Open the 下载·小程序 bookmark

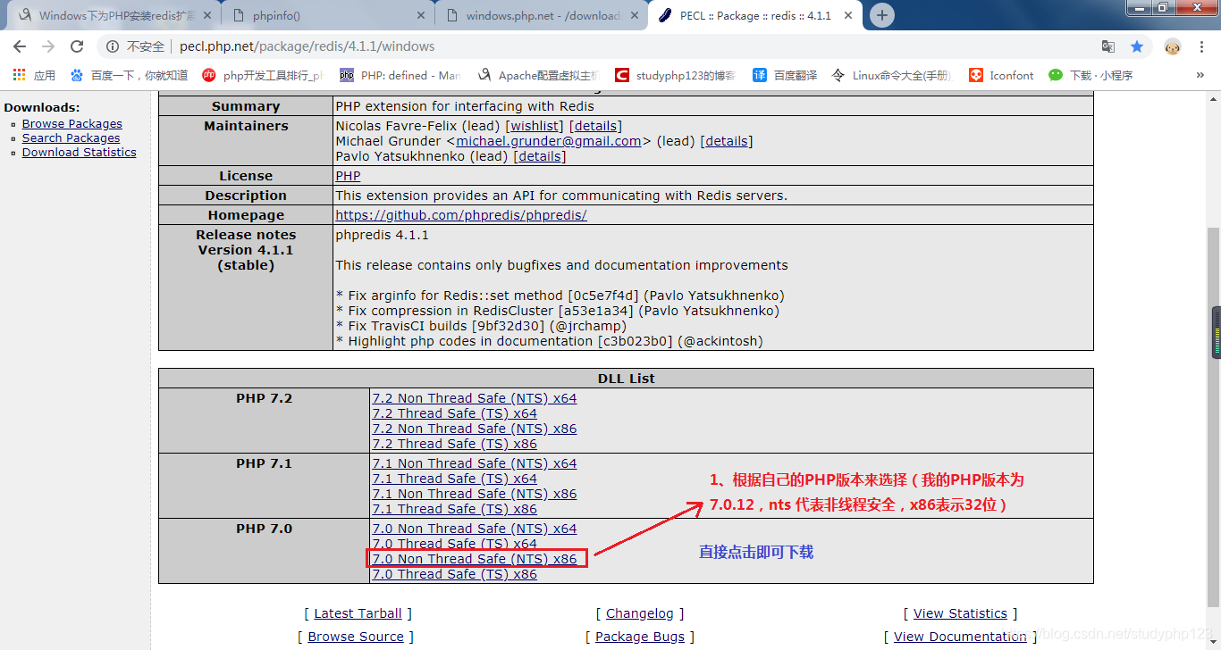(1090, 75)
